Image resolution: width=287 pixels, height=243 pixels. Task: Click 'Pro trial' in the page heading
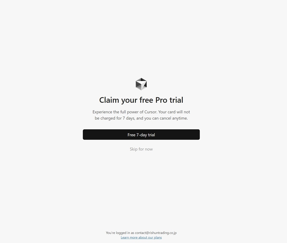click(169, 100)
